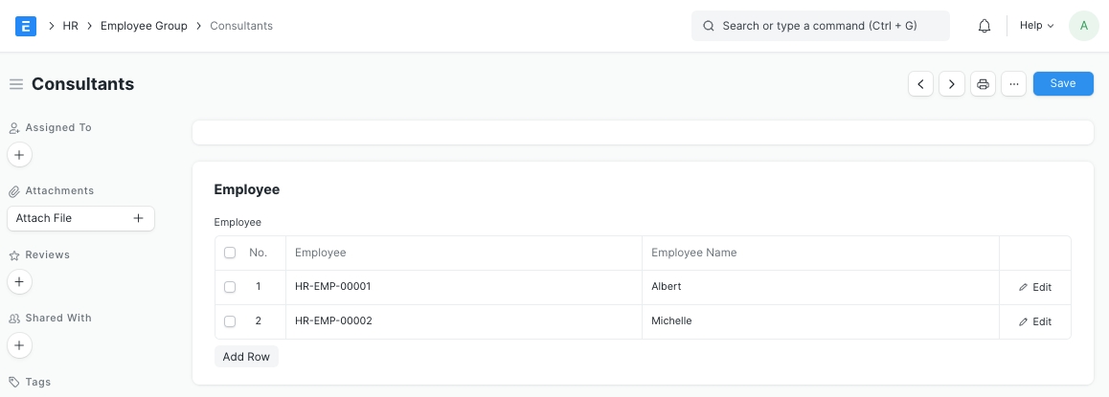Image resolution: width=1109 pixels, height=397 pixels.
Task: Check the row for Michelle
Action: [x=230, y=321]
